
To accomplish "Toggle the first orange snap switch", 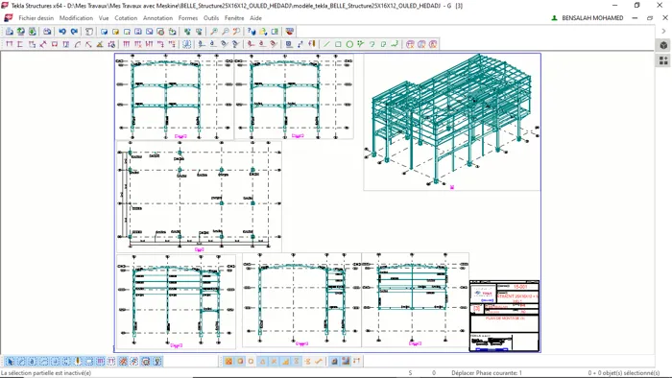I will (x=228, y=362).
